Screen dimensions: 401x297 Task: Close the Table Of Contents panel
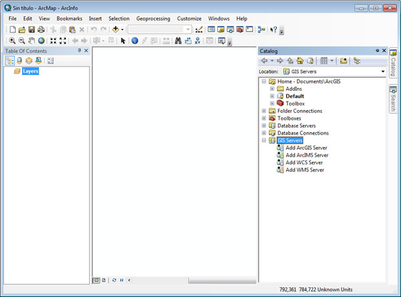tap(86, 50)
